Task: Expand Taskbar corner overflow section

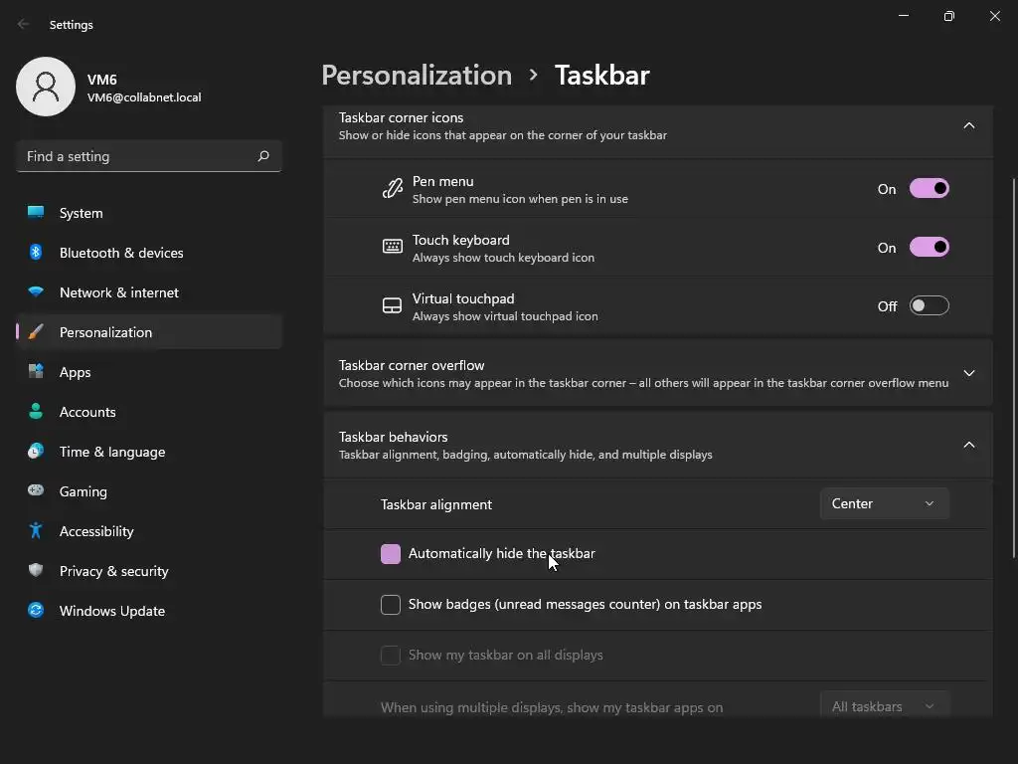Action: pos(968,373)
